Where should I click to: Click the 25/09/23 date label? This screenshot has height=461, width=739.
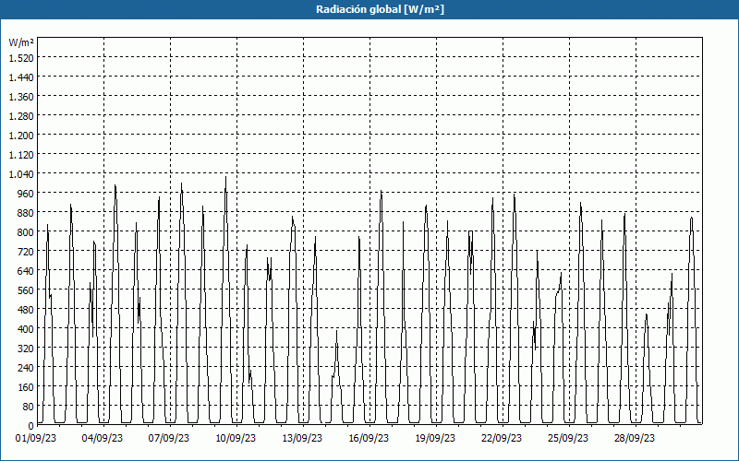point(568,438)
